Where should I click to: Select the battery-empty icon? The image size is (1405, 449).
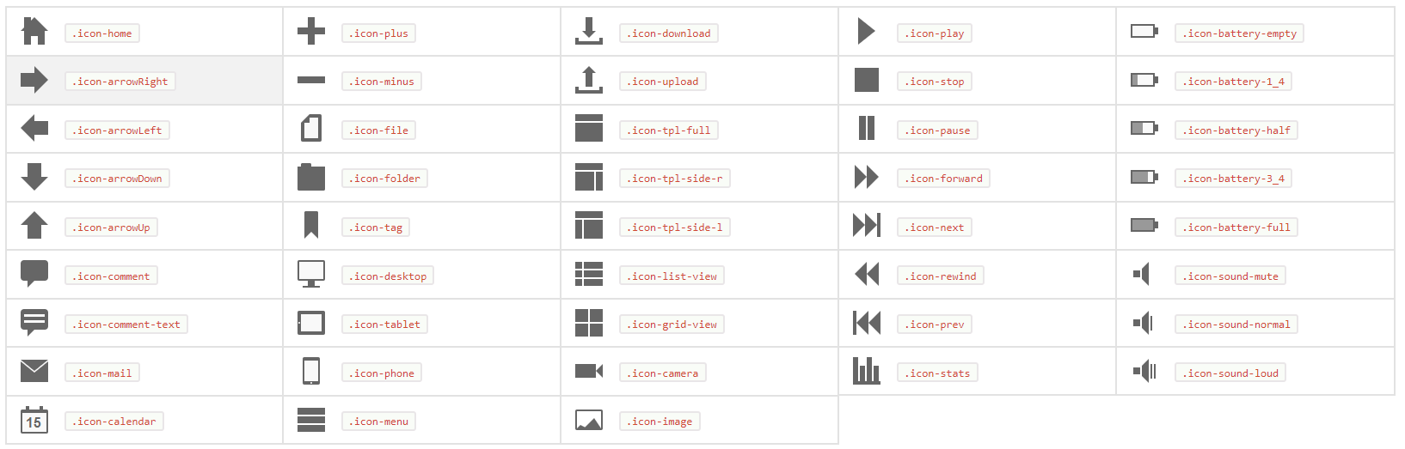click(x=1144, y=32)
